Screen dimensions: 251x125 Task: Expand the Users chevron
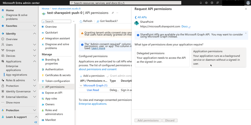tap(34, 45)
